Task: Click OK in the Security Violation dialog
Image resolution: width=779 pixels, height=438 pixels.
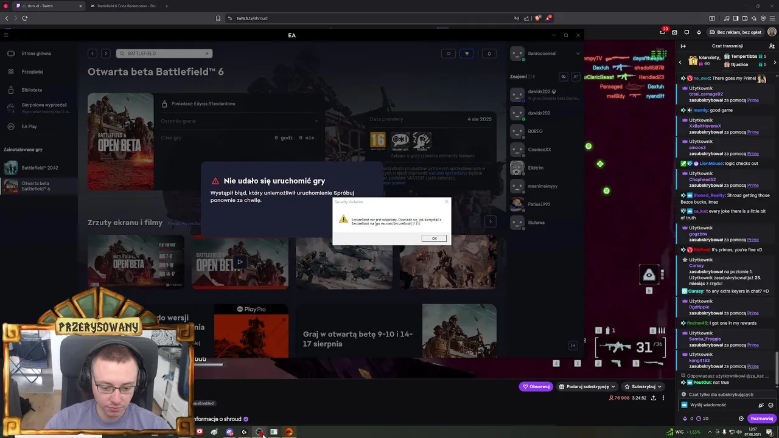Action: [x=434, y=238]
